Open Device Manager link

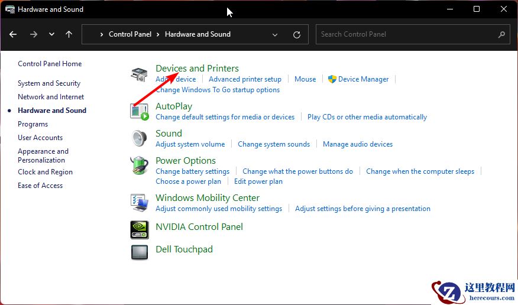363,79
